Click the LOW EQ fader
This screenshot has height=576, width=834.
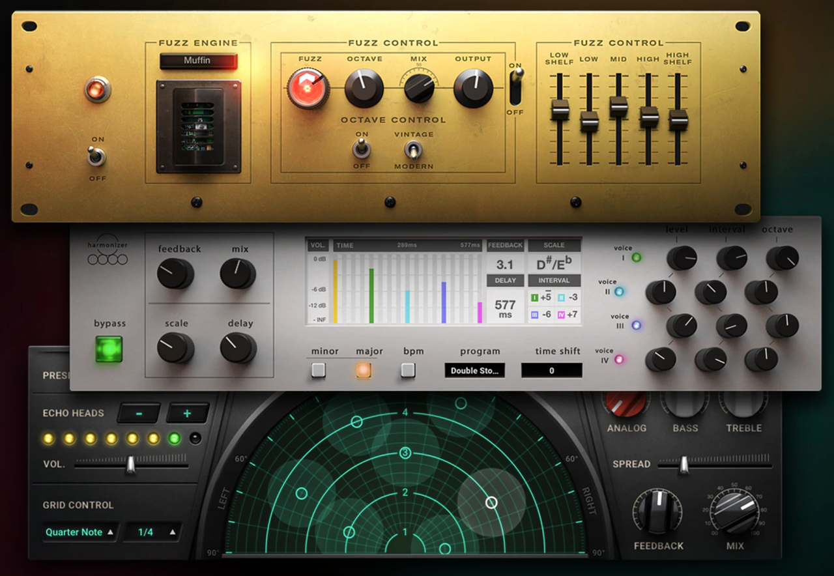(589, 121)
